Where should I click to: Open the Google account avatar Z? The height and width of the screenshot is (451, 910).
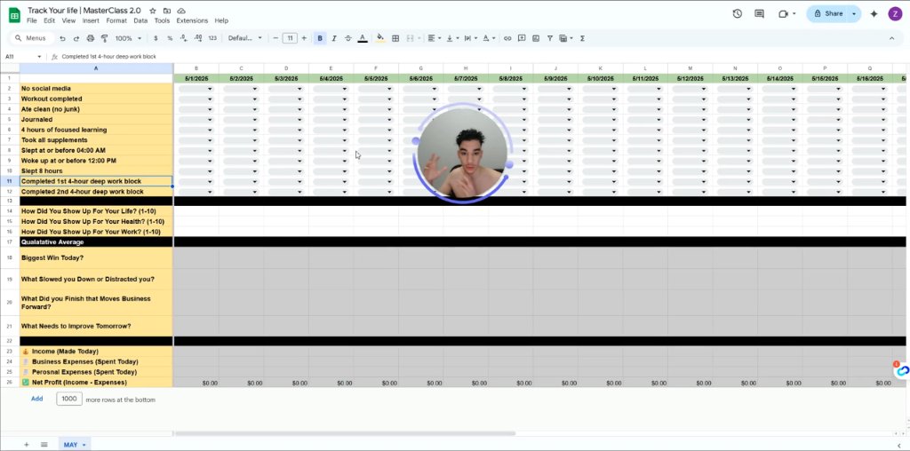coord(896,13)
